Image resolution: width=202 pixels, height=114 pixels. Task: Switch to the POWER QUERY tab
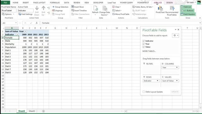click(x=126, y=3)
